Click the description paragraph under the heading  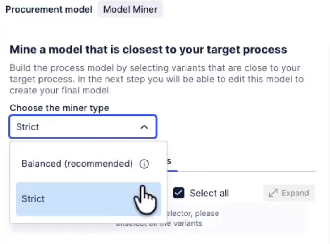[157, 79]
